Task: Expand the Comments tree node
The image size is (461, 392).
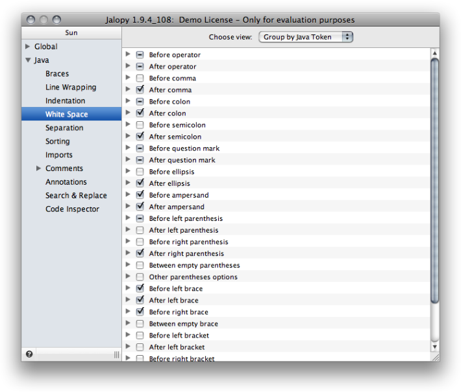Action: click(x=38, y=168)
